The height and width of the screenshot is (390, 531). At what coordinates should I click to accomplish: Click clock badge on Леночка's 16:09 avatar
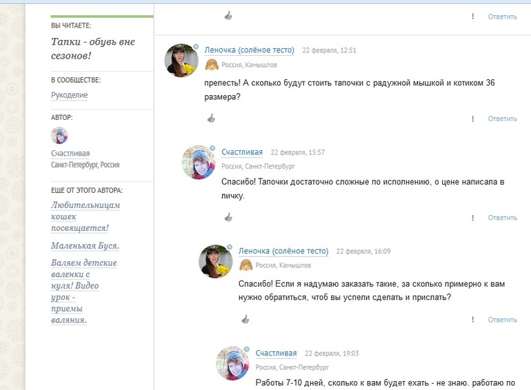[230, 247]
